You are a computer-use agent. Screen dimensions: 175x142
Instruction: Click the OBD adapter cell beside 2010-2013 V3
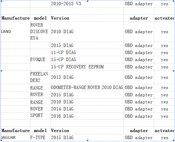click(139, 4)
